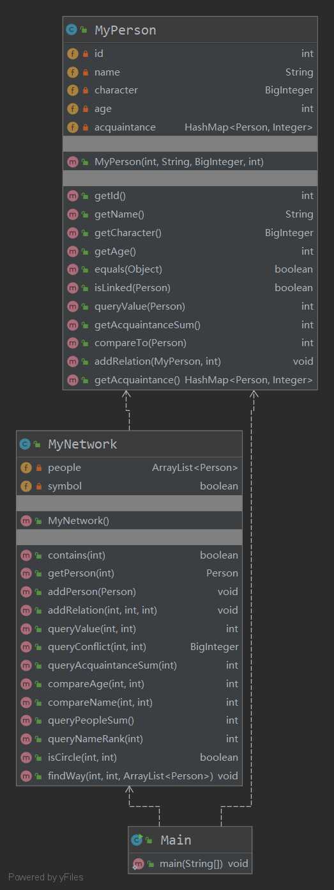The height and width of the screenshot is (890, 334).
Task: Click the method icon beside findWay
Action: coord(26,776)
